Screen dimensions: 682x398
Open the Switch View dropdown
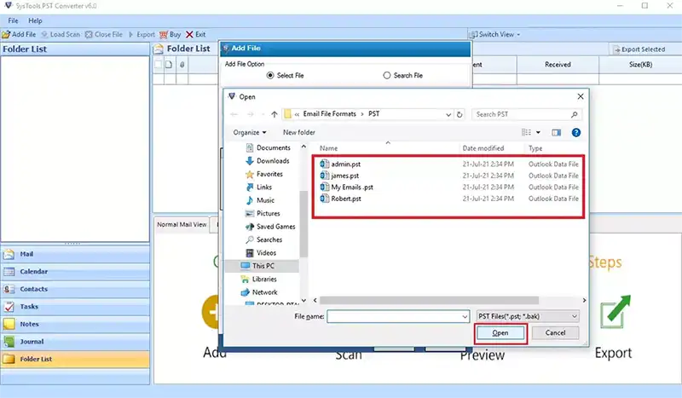click(x=495, y=34)
